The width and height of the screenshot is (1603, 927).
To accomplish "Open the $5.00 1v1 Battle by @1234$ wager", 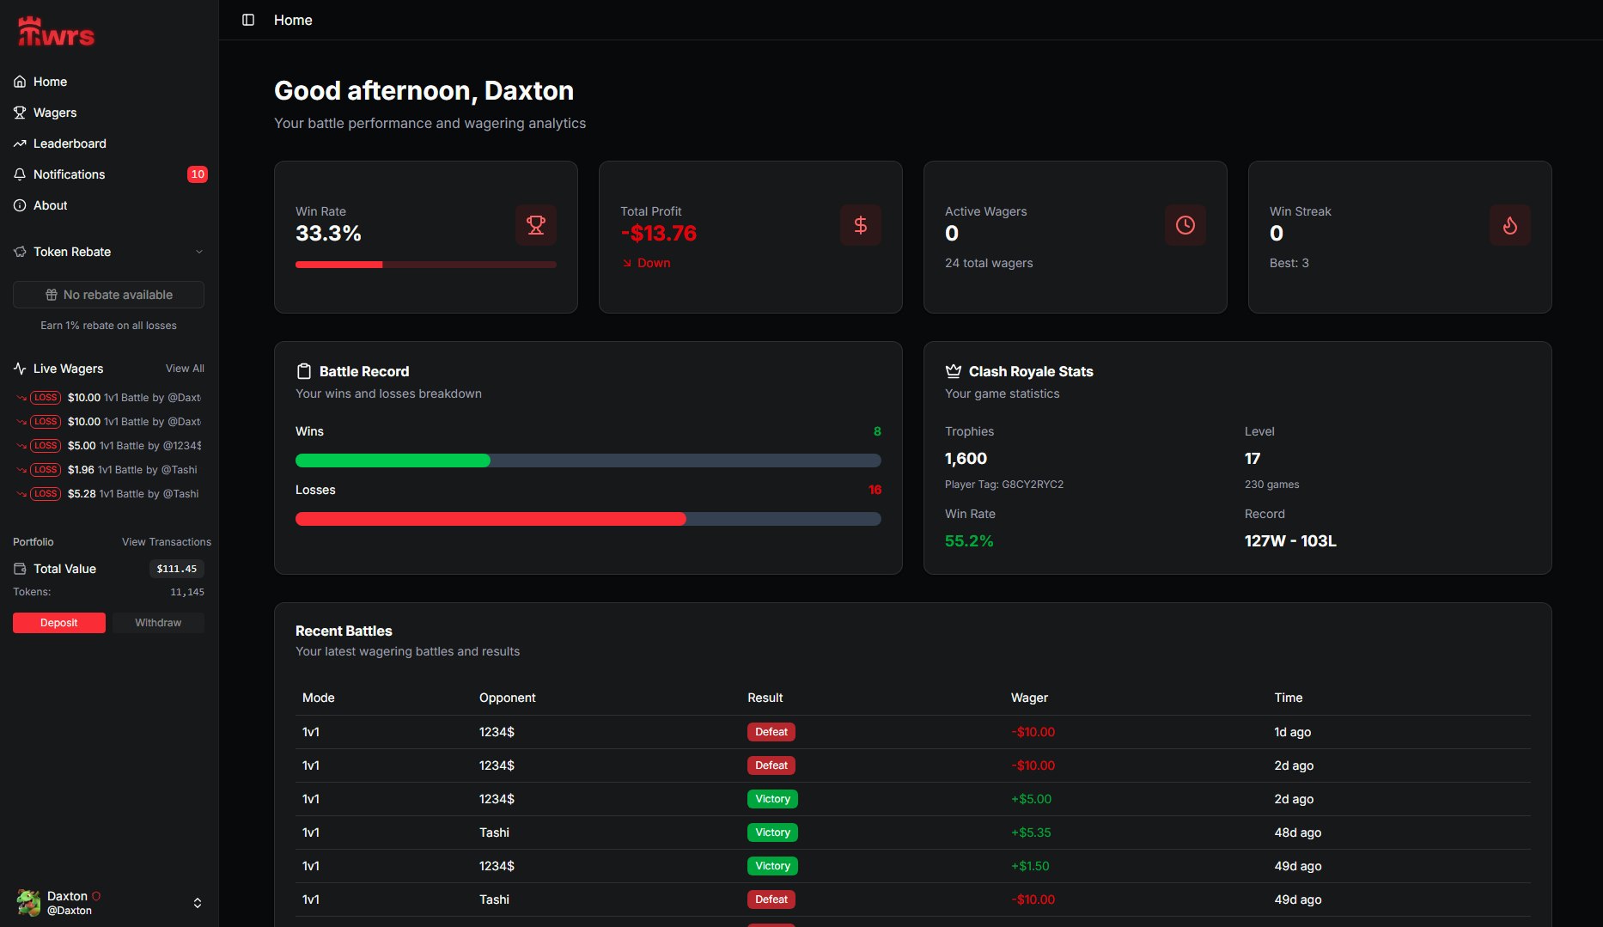I will 109,446.
